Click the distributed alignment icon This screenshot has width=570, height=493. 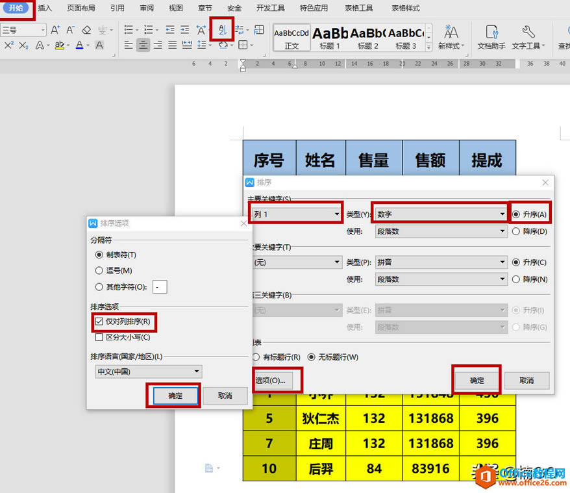pos(187,45)
